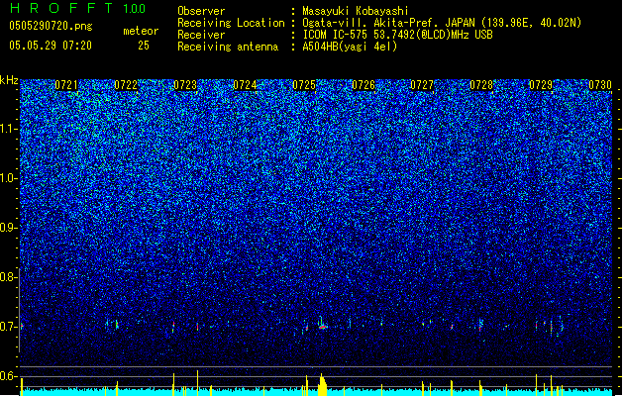The image size is (623, 396).
Task: Click the 0.9 kHz axis label
Action: pos(9,228)
